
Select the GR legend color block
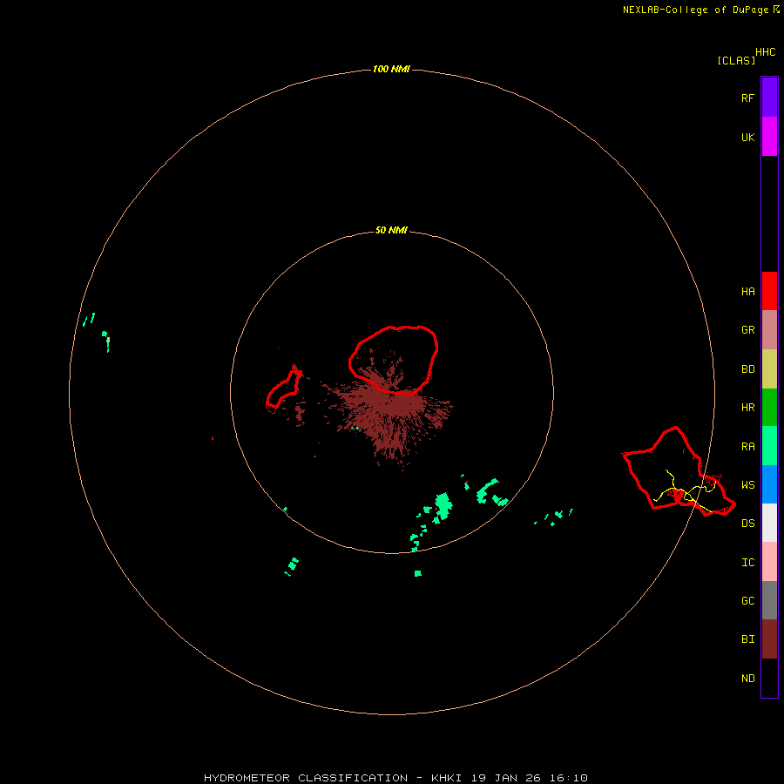[769, 330]
